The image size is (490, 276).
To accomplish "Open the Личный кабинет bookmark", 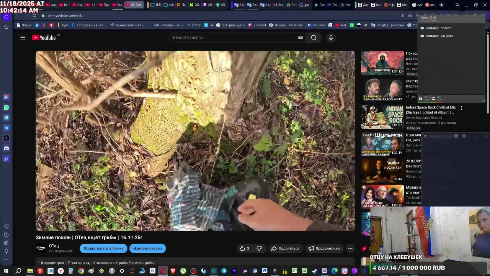I will coord(127,25).
